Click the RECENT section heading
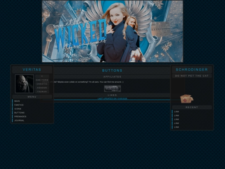Viewport: 225px width, 169px height. (x=192, y=107)
